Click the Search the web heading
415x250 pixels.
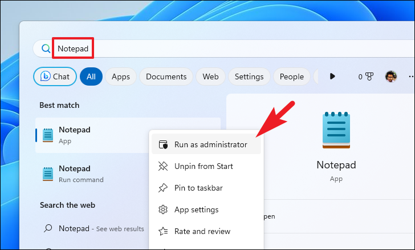point(67,205)
